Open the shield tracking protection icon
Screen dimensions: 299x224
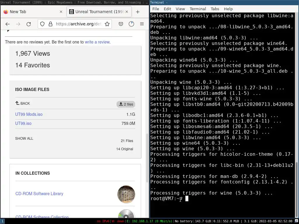42,24
